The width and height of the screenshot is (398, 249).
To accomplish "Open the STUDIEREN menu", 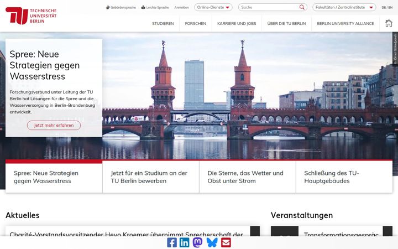I will coord(163,23).
